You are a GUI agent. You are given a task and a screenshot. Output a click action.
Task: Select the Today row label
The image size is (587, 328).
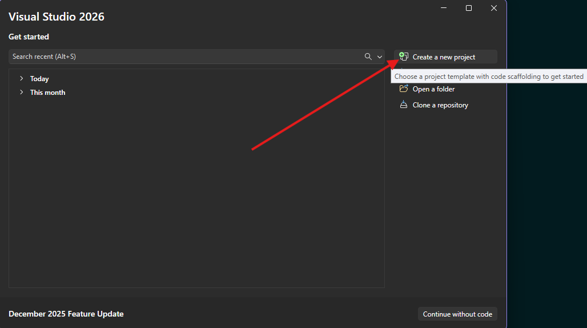pos(39,79)
